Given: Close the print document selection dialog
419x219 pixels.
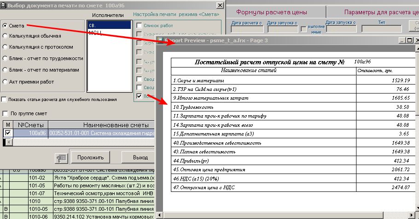Looking at the screenshot, I should click(x=219, y=5).
